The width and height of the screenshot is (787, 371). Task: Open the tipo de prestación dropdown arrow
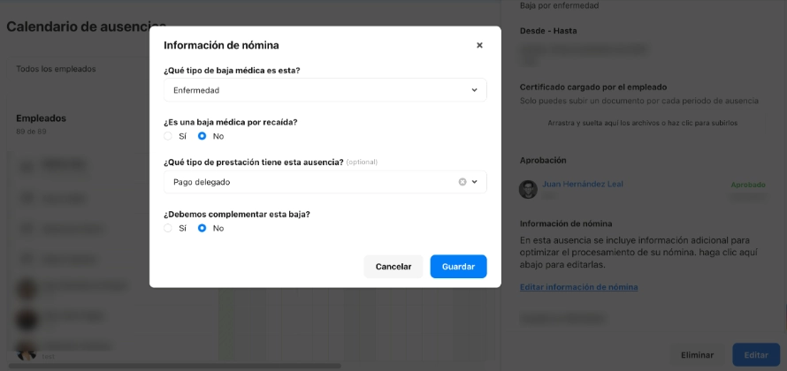tap(474, 182)
